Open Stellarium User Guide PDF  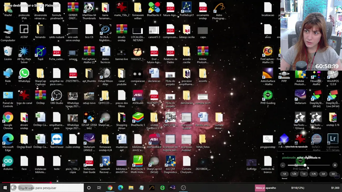coord(89,165)
